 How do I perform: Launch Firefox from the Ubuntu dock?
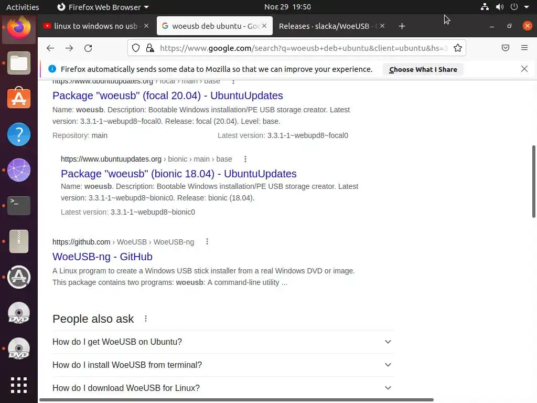[x=19, y=27]
